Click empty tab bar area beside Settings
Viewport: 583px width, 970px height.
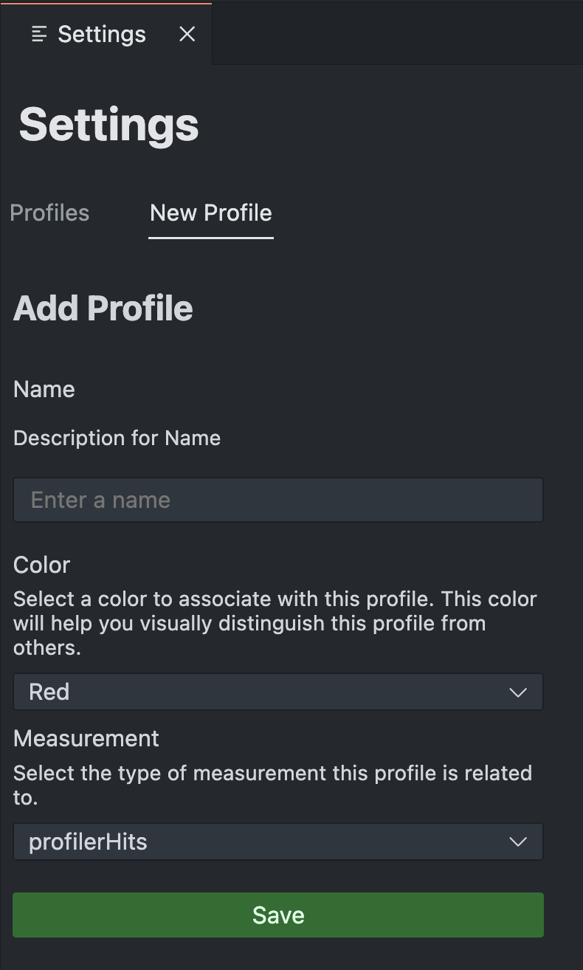tap(397, 34)
